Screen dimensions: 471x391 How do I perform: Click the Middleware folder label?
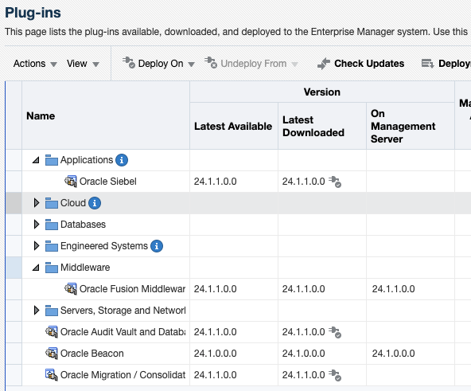[x=85, y=268]
